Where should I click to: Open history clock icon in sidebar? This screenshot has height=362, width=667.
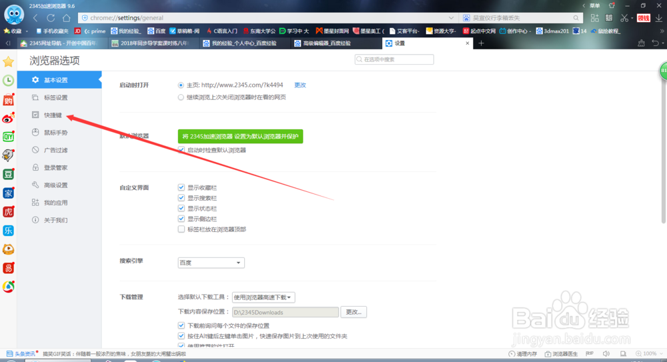(8, 81)
